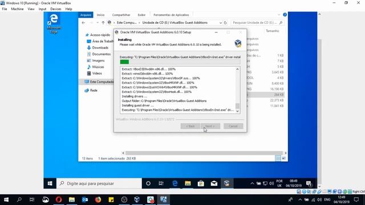Image resolution: width=365 pixels, height=205 pixels.
Task: Open the Ferramentas de Aplicativo tab
Action: 171,15
